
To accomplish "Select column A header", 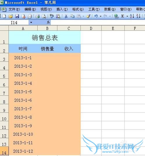I will 23,28.
